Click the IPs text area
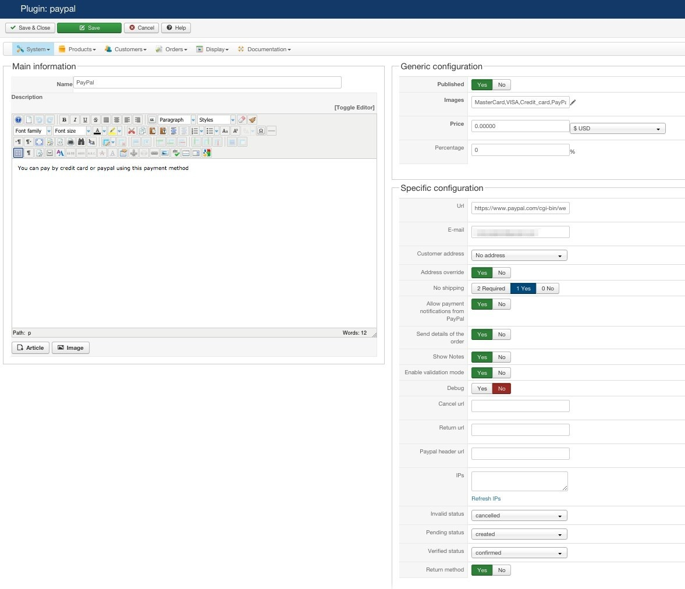Viewport: 685px width, 589px height. [520, 481]
